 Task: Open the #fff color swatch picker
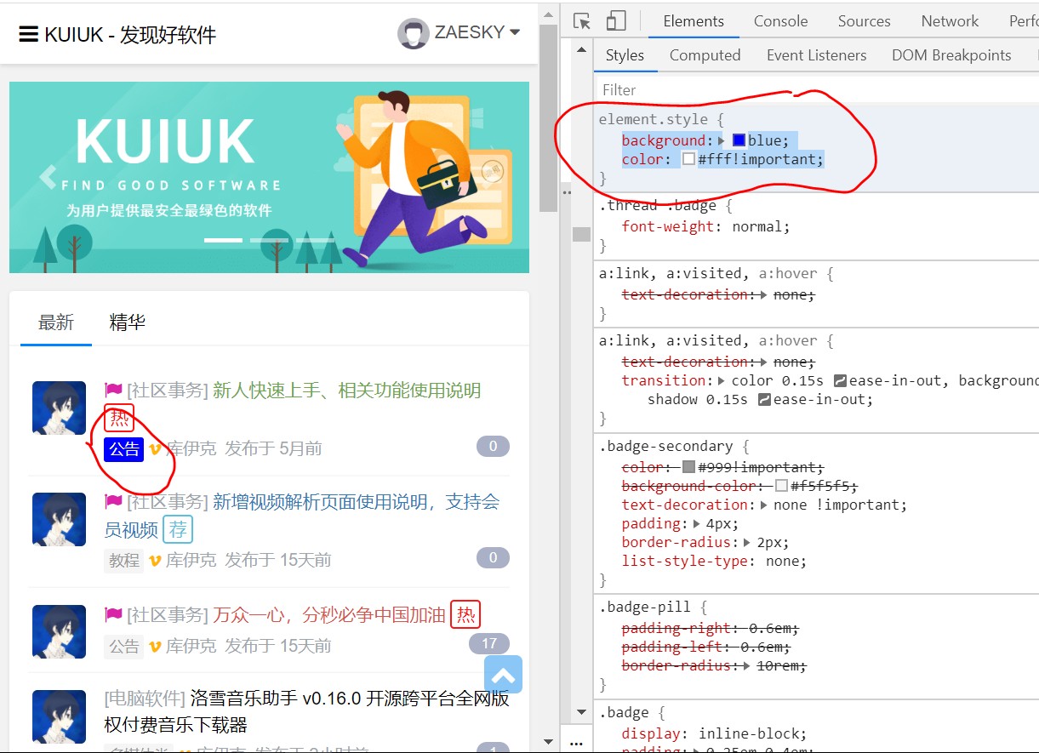[688, 159]
